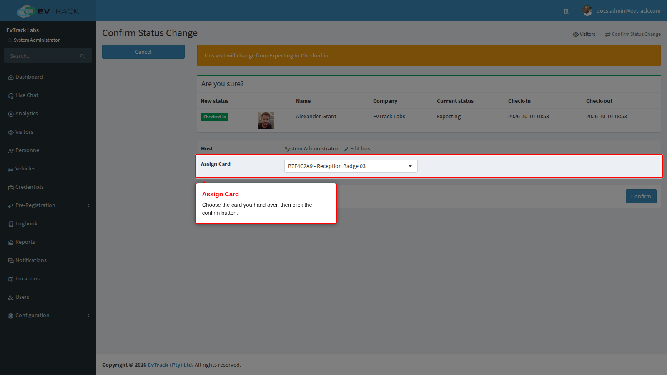Click the Users icon in sidebar
This screenshot has width=667, height=375.
[x=11, y=297]
